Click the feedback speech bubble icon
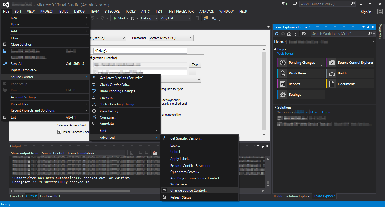The width and height of the screenshot is (385, 207). point(295,4)
